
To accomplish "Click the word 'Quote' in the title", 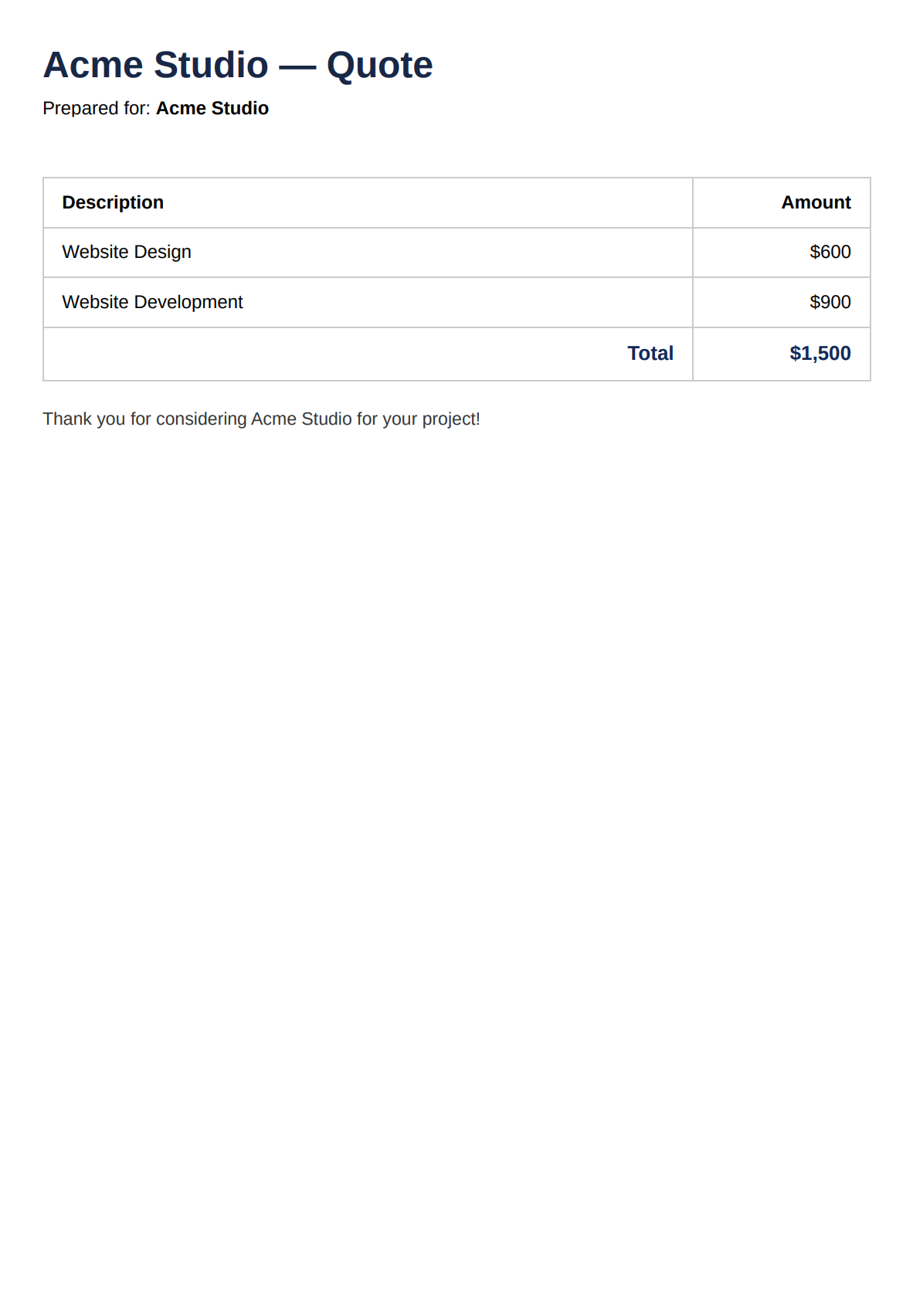I will (380, 65).
